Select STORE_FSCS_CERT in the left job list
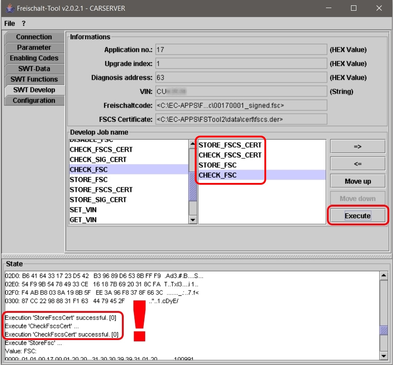The image size is (393, 365). tap(129, 190)
